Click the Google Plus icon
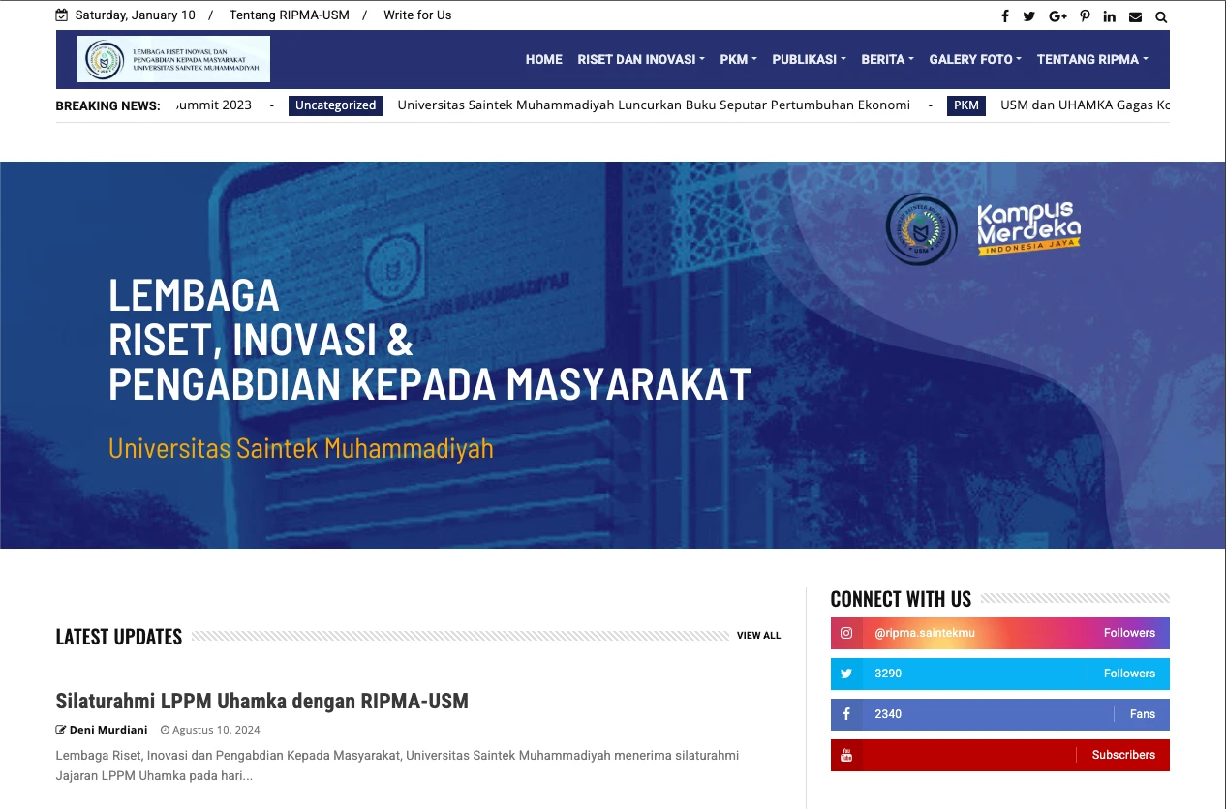The height and width of the screenshot is (809, 1226). tap(1057, 16)
